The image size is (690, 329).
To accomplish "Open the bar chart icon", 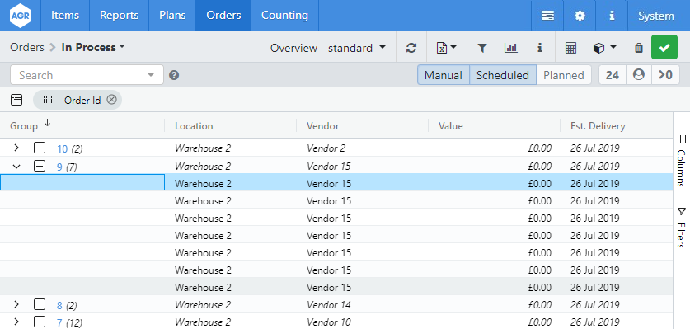I will (510, 48).
